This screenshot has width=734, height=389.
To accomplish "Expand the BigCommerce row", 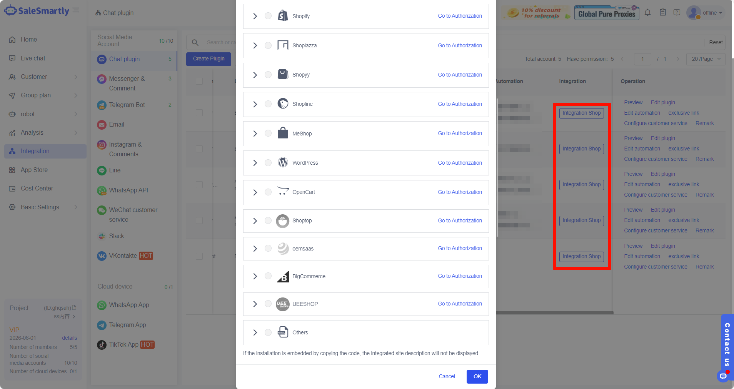I will [255, 276].
